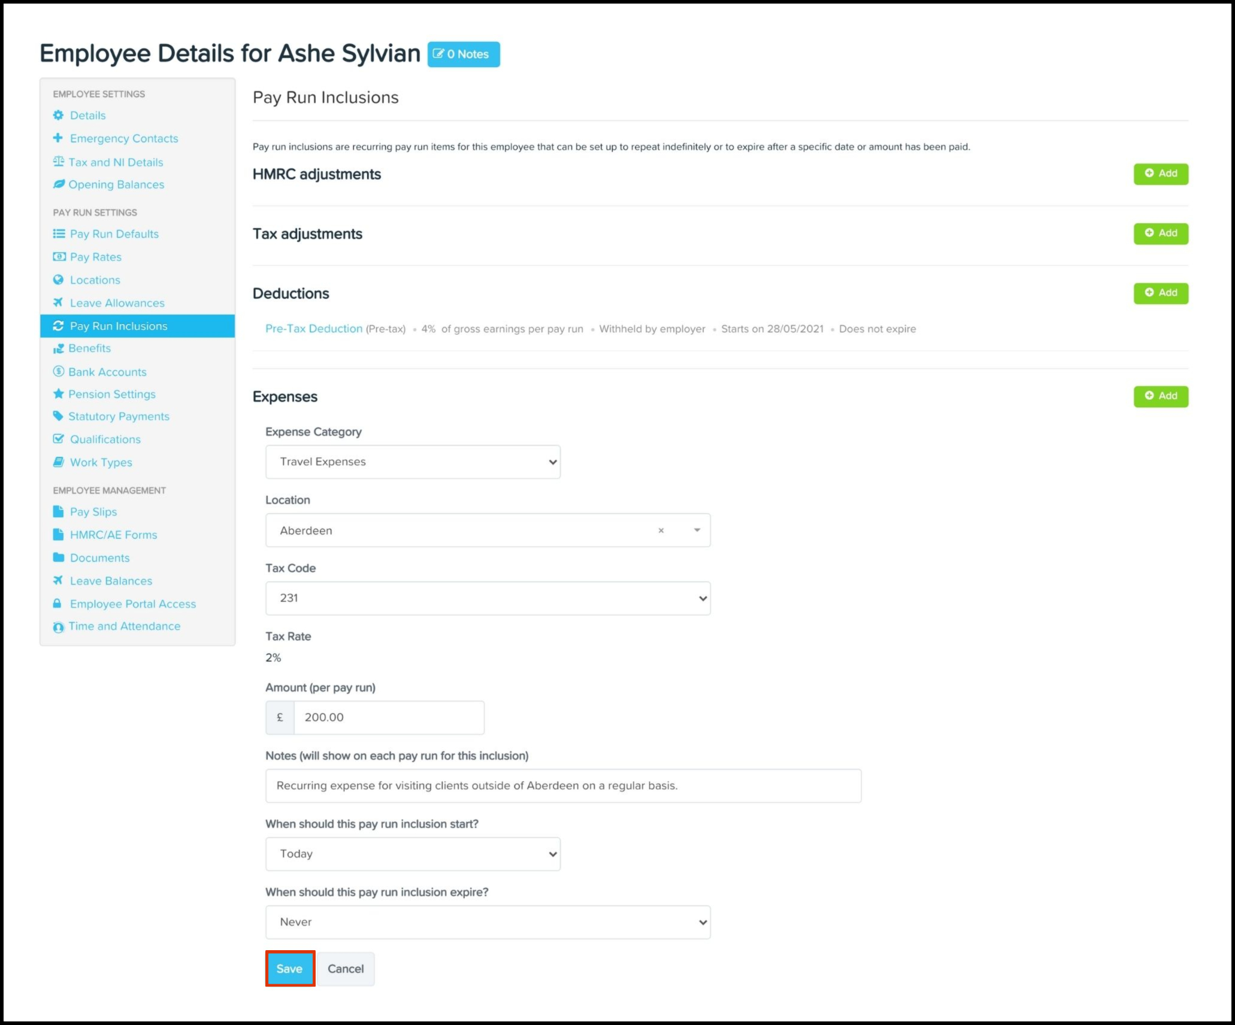1235x1025 pixels.
Task: Click the lock icon beside Employee Portal Access
Action: (x=57, y=604)
